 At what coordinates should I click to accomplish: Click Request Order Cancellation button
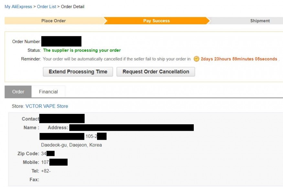pos(156,71)
